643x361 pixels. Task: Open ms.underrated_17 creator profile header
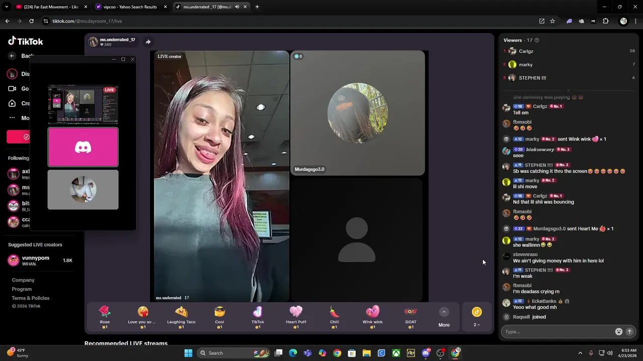click(112, 42)
